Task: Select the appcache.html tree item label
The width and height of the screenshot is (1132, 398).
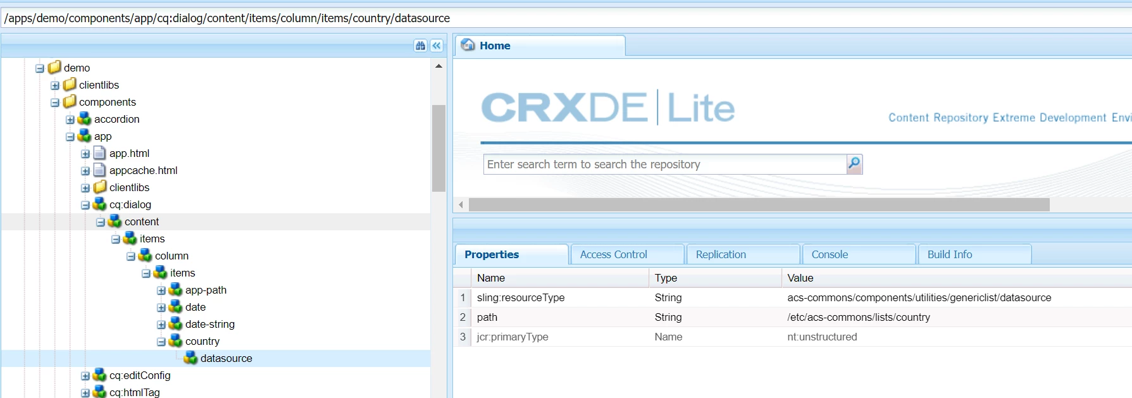Action: (x=143, y=170)
